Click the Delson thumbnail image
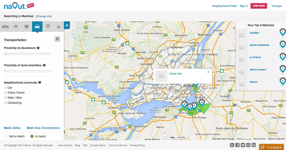 242,84
